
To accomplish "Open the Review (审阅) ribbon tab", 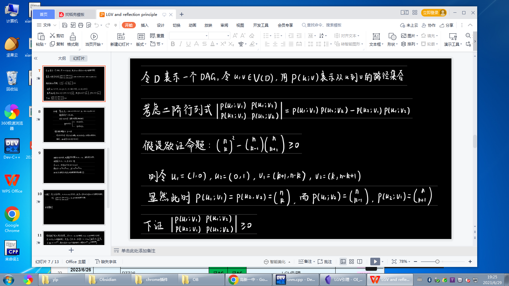I will click(x=224, y=25).
